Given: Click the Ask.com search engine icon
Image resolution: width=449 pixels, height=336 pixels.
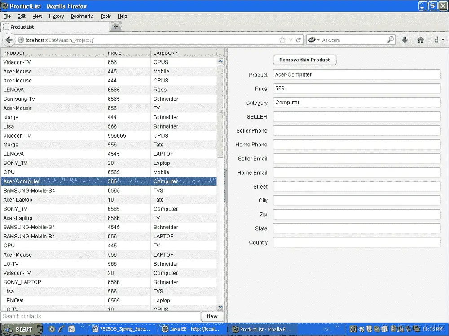Looking at the screenshot, I should point(312,40).
